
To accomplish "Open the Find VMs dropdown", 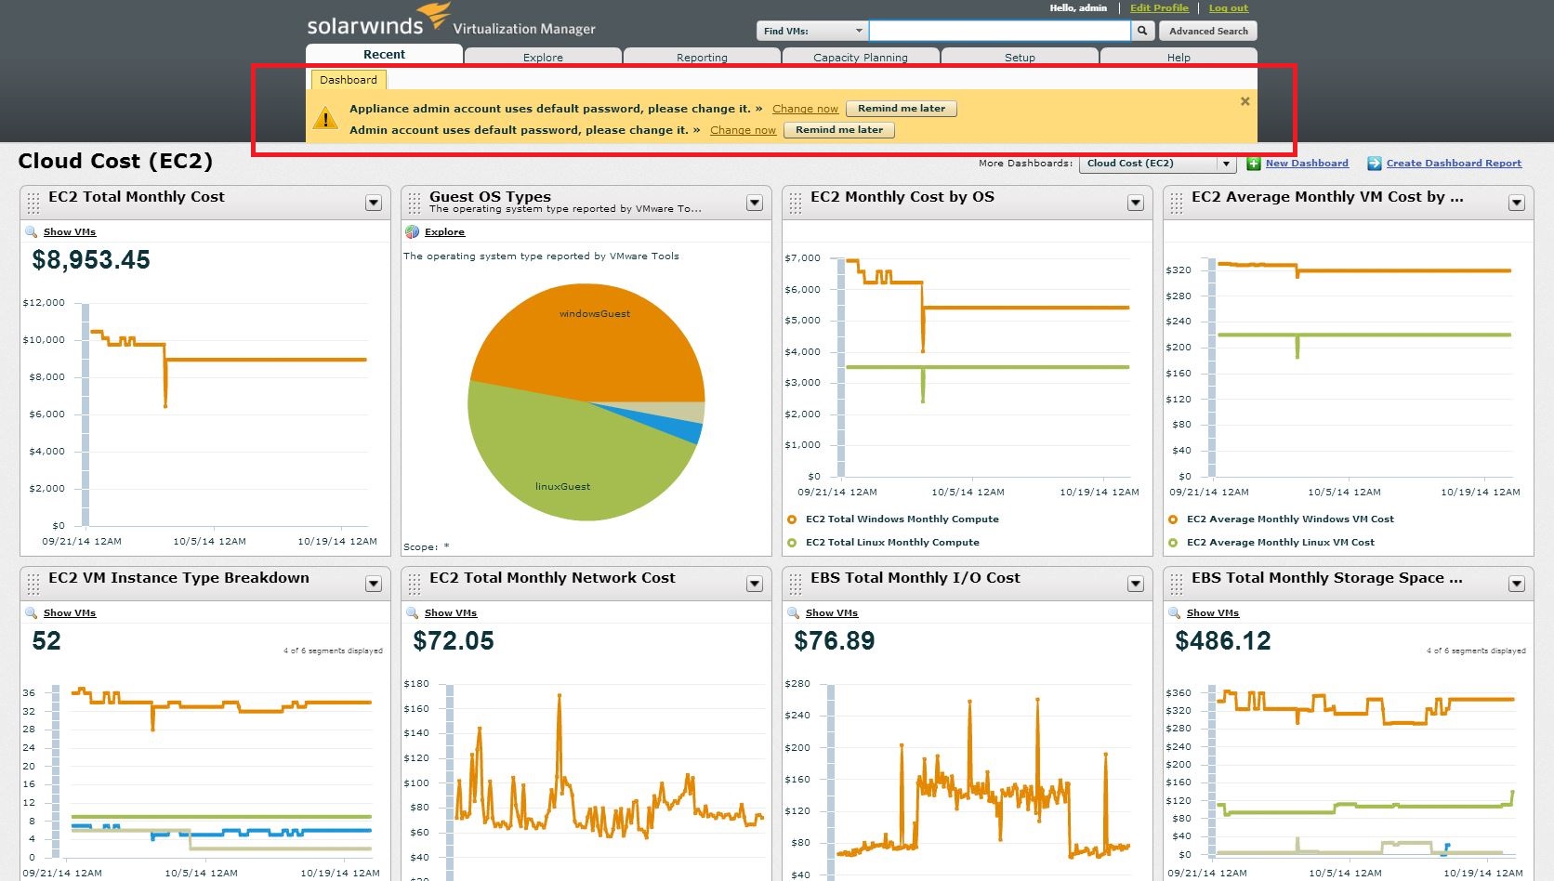I will pos(812,31).
